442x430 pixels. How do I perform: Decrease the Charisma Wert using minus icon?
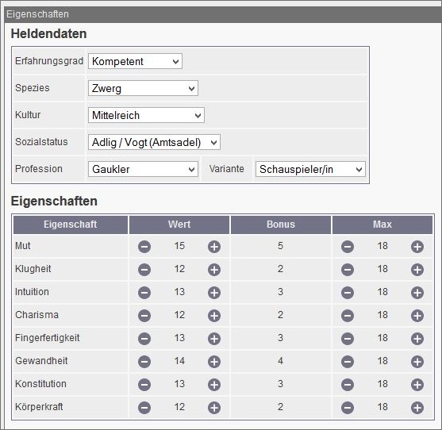pos(144,316)
